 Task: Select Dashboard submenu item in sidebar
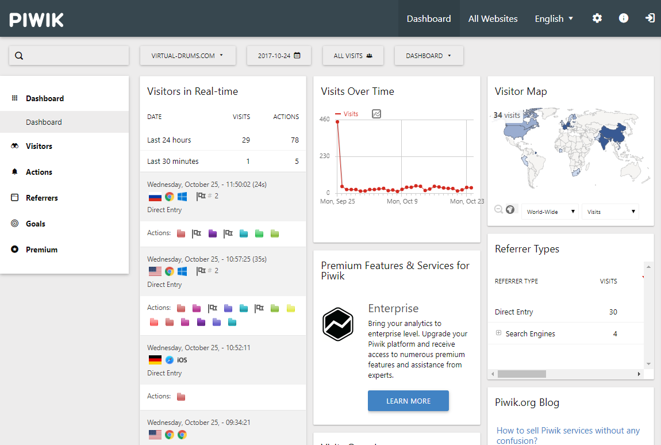point(64,122)
